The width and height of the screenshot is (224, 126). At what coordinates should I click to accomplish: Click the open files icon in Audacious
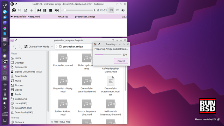click(x=26, y=10)
